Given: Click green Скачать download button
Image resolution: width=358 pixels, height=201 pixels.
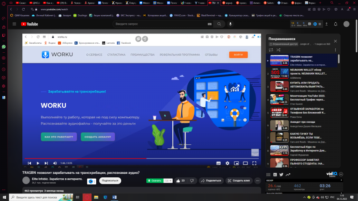Looking at the screenshot, I should click(x=155, y=180).
